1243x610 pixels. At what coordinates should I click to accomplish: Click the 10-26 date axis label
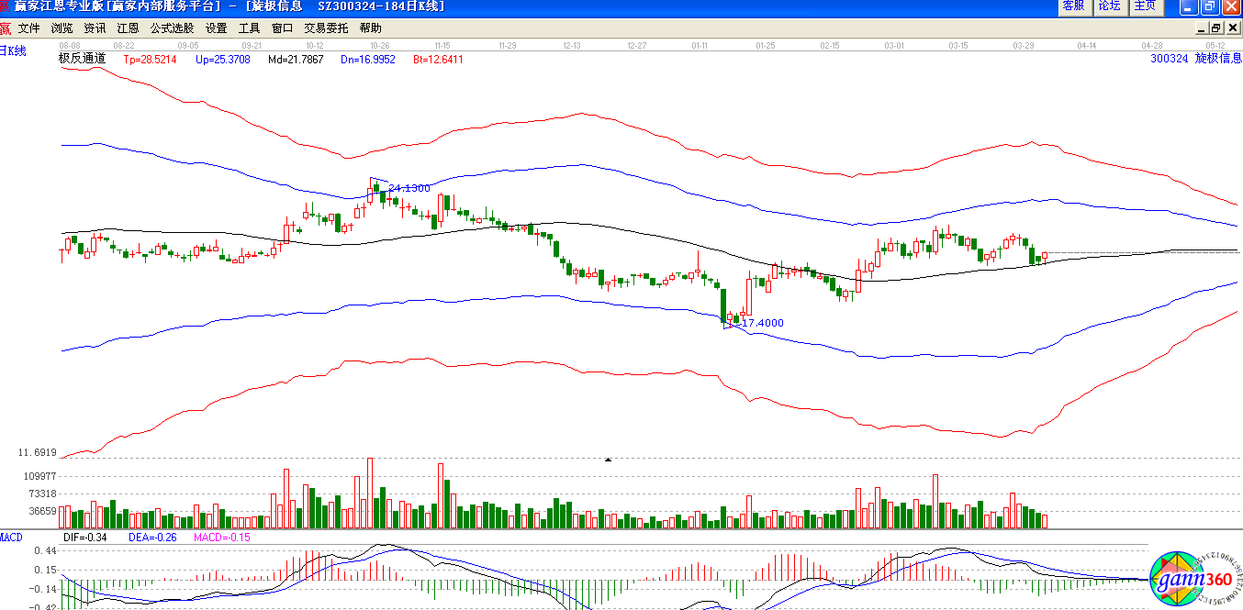coord(379,44)
